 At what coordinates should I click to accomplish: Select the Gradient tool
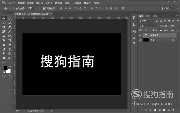pyautogui.click(x=9, y=40)
